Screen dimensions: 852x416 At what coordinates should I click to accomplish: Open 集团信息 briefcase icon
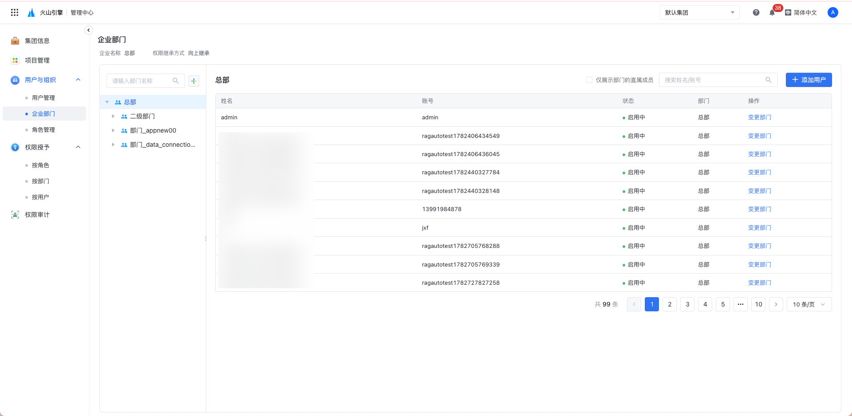click(x=15, y=41)
